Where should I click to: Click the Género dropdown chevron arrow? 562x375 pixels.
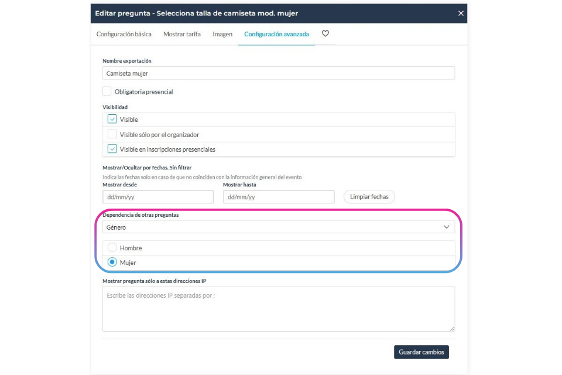446,227
